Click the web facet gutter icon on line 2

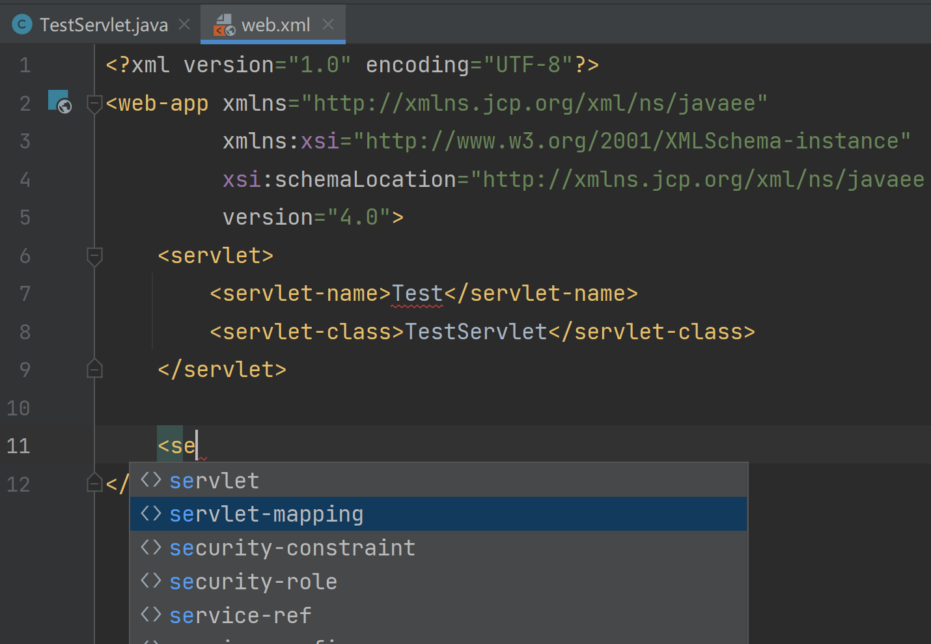pyautogui.click(x=59, y=103)
